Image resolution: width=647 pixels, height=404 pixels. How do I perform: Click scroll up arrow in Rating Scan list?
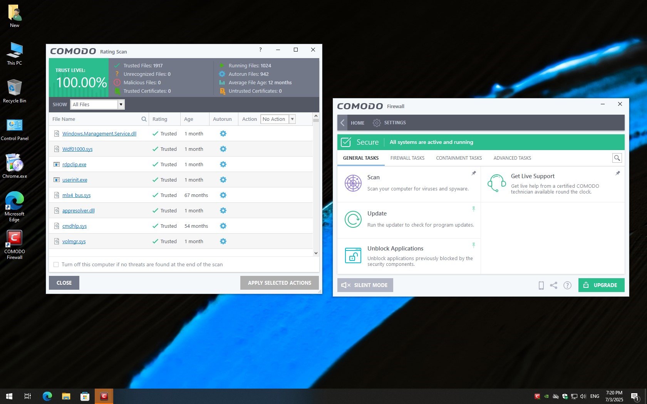[316, 116]
